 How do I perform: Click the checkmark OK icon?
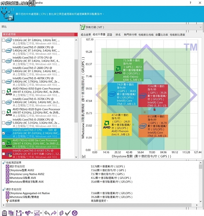[68, 213]
